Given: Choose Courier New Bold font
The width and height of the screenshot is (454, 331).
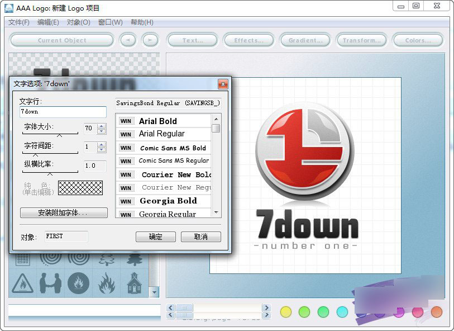Looking at the screenshot, I should (x=164, y=174).
